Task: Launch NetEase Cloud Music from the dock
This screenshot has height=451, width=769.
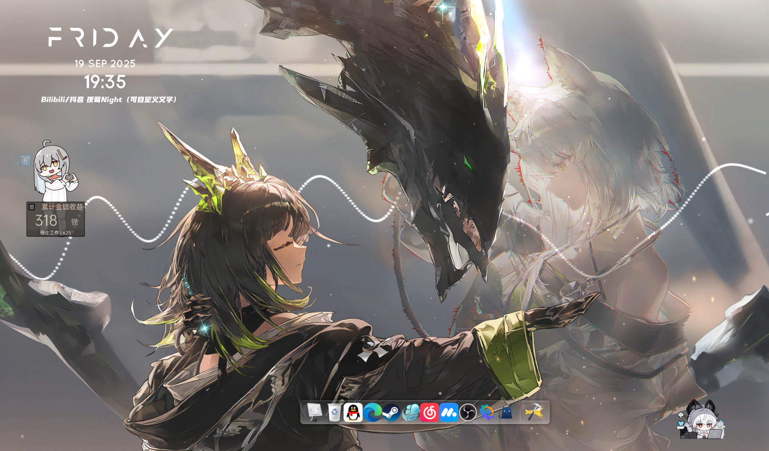Action: [x=430, y=412]
